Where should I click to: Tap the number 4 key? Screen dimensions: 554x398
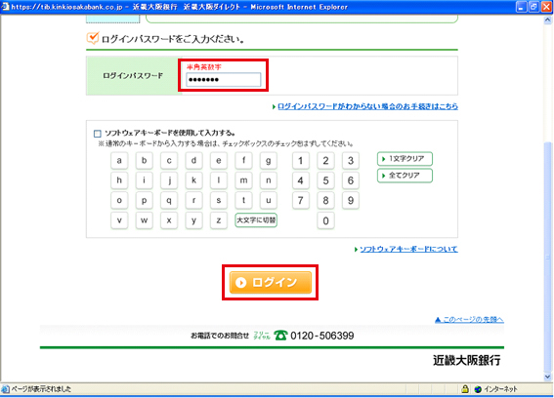coord(301,180)
